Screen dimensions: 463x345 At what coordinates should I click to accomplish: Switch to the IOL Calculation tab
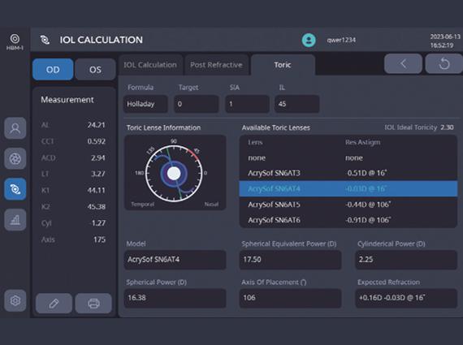pos(150,65)
